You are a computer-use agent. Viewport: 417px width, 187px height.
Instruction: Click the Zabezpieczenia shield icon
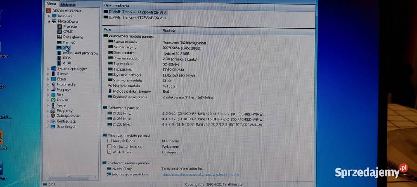pos(53,116)
